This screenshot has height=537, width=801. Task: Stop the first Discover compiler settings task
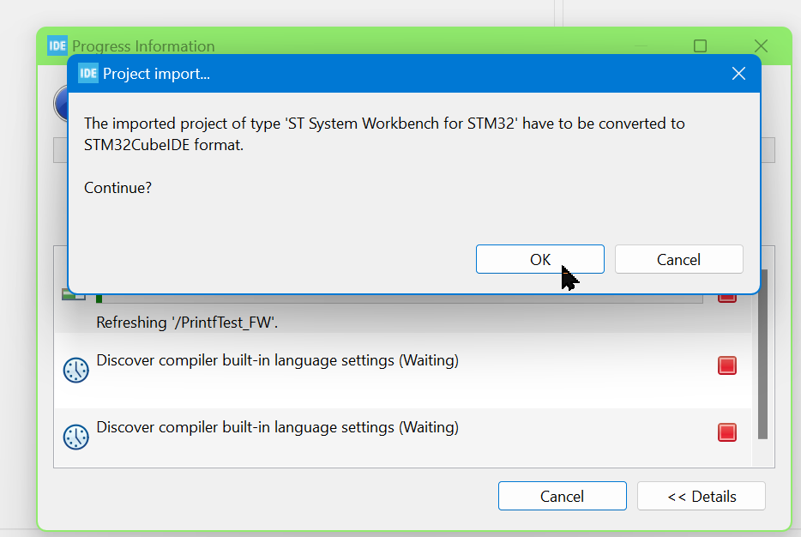click(727, 365)
